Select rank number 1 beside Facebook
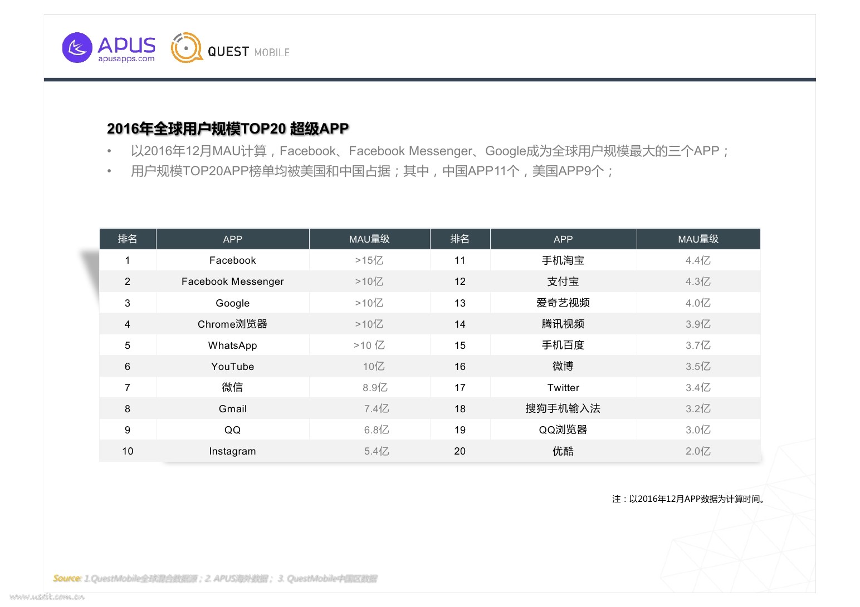The height and width of the screenshot is (607, 860). click(x=128, y=260)
